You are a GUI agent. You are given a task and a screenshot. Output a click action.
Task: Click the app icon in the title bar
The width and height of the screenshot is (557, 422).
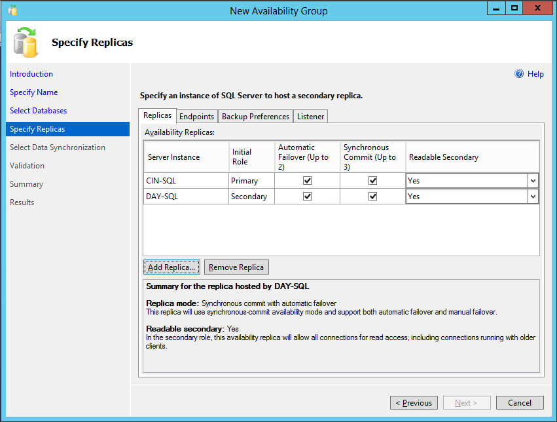click(12, 10)
